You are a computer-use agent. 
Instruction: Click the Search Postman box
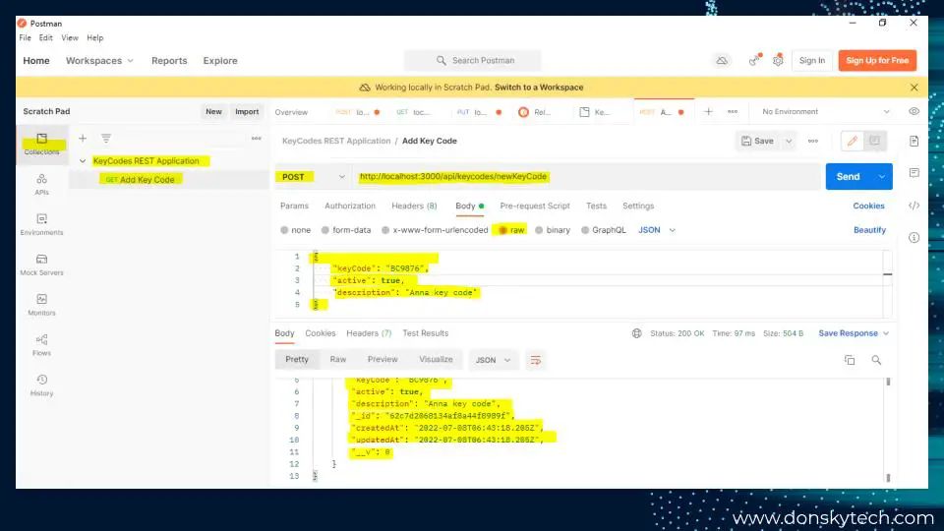[473, 60]
